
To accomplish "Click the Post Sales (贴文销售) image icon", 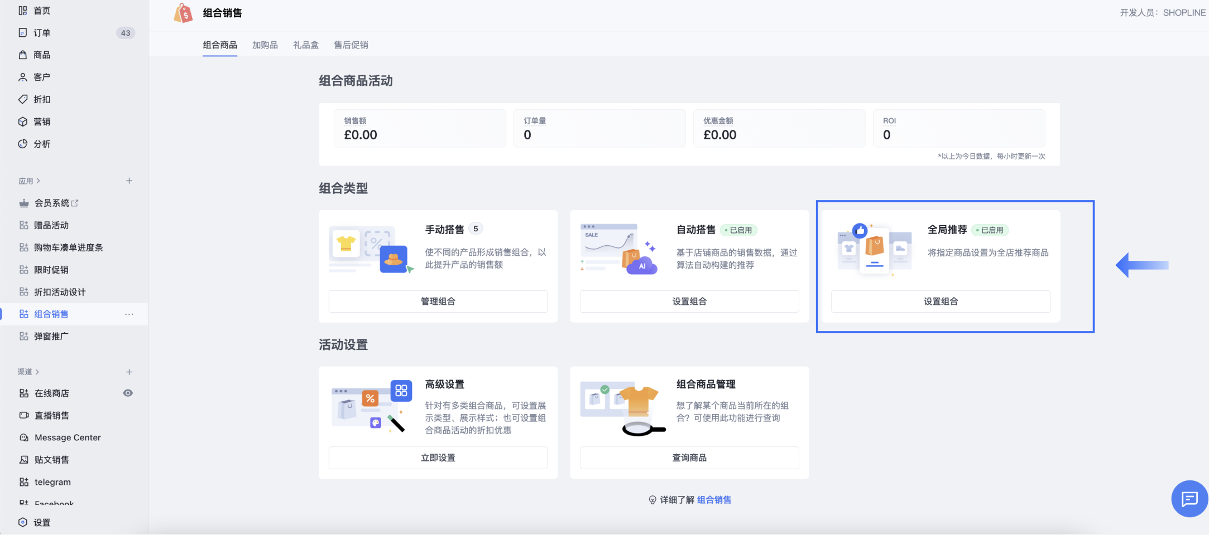I will [24, 460].
